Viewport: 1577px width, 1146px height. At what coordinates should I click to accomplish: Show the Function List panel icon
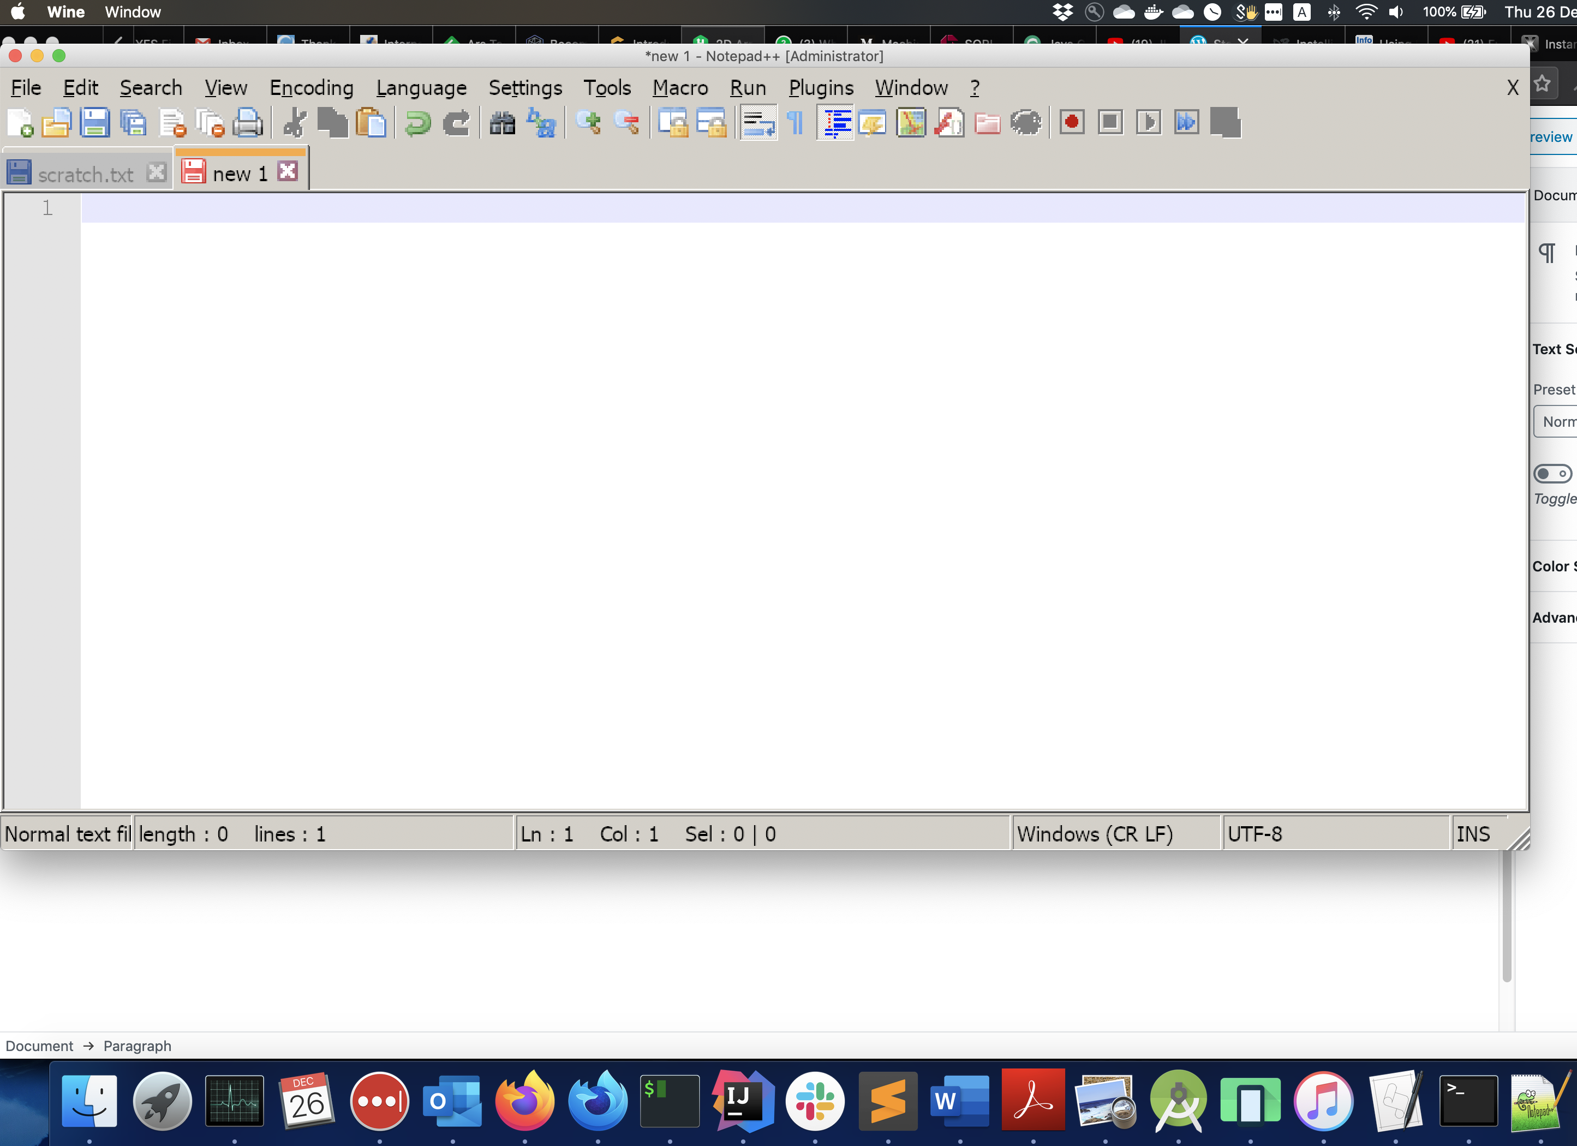click(949, 123)
